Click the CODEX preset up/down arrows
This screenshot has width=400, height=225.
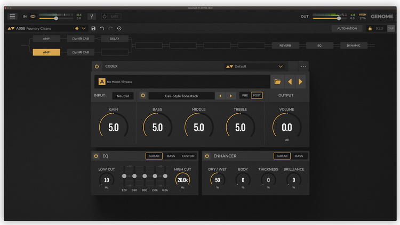coord(229,66)
